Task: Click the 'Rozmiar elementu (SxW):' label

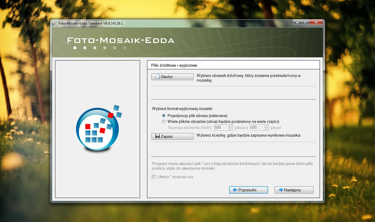Action: [190, 128]
